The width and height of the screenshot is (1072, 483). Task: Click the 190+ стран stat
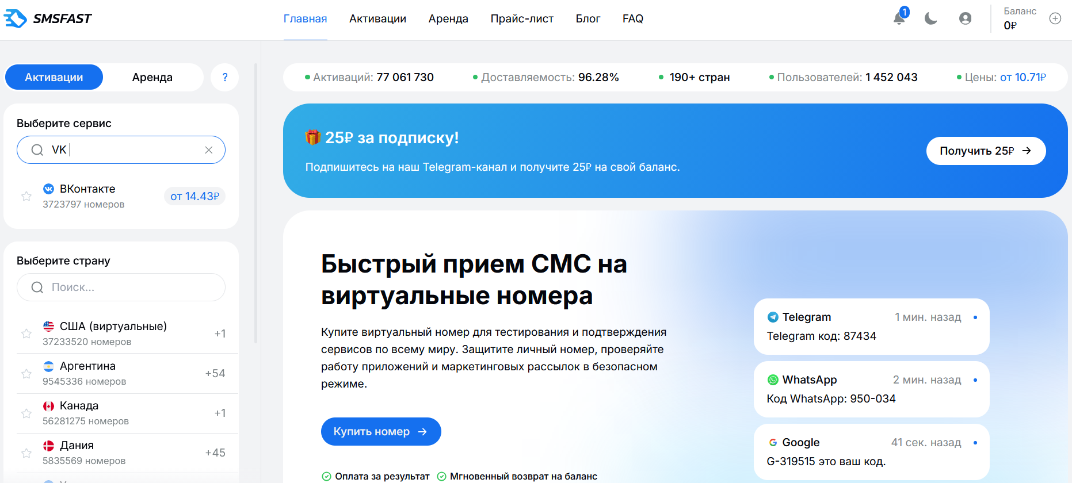pos(695,77)
